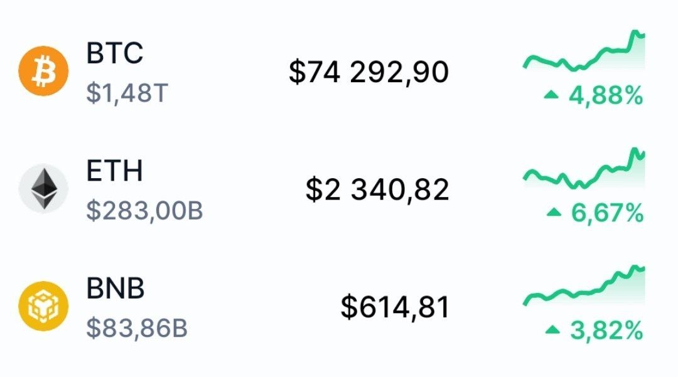
Task: Tap the orange Bitcoin logo icon
Action: click(x=43, y=73)
